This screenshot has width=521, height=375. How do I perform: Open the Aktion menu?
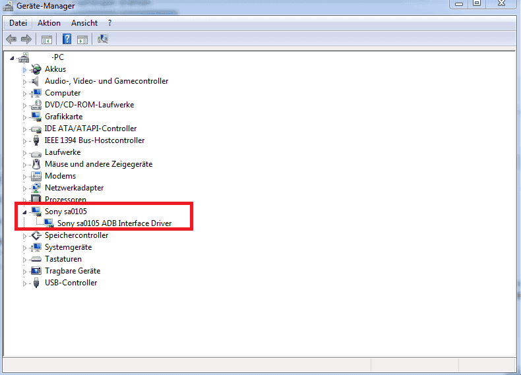[49, 23]
